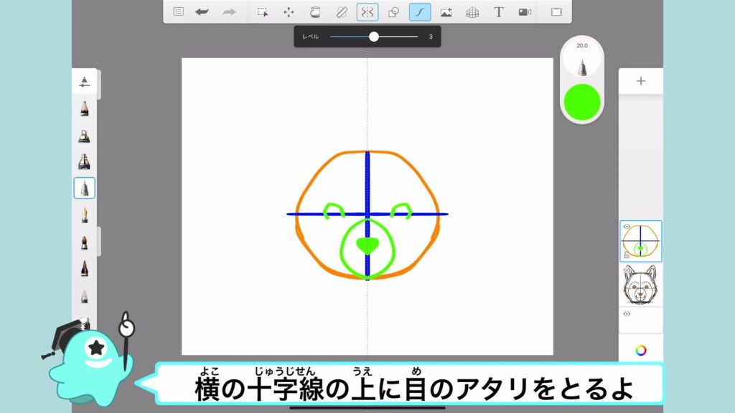This screenshot has height=413, width=735.
Task: Toggle the symmetry tool off
Action: coord(367,11)
